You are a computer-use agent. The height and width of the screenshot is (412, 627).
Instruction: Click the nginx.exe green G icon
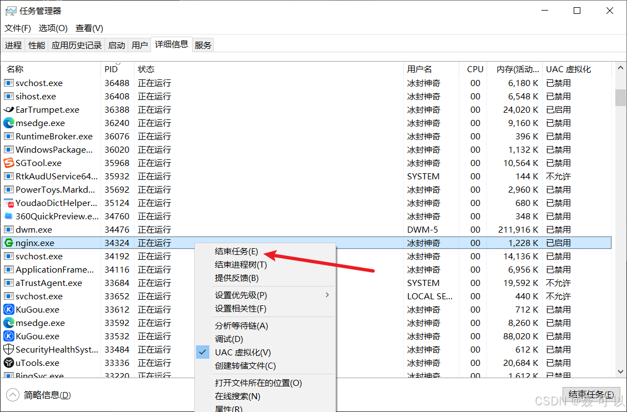[x=8, y=243]
